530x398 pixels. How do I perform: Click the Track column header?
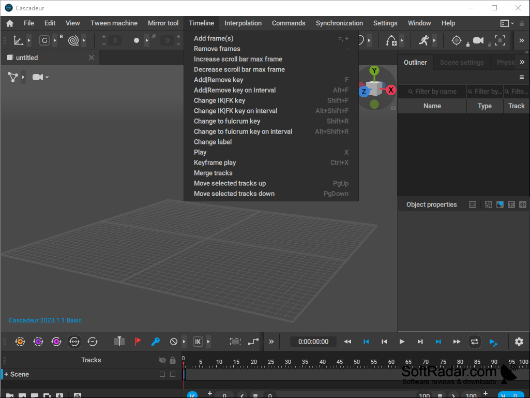(x=517, y=106)
